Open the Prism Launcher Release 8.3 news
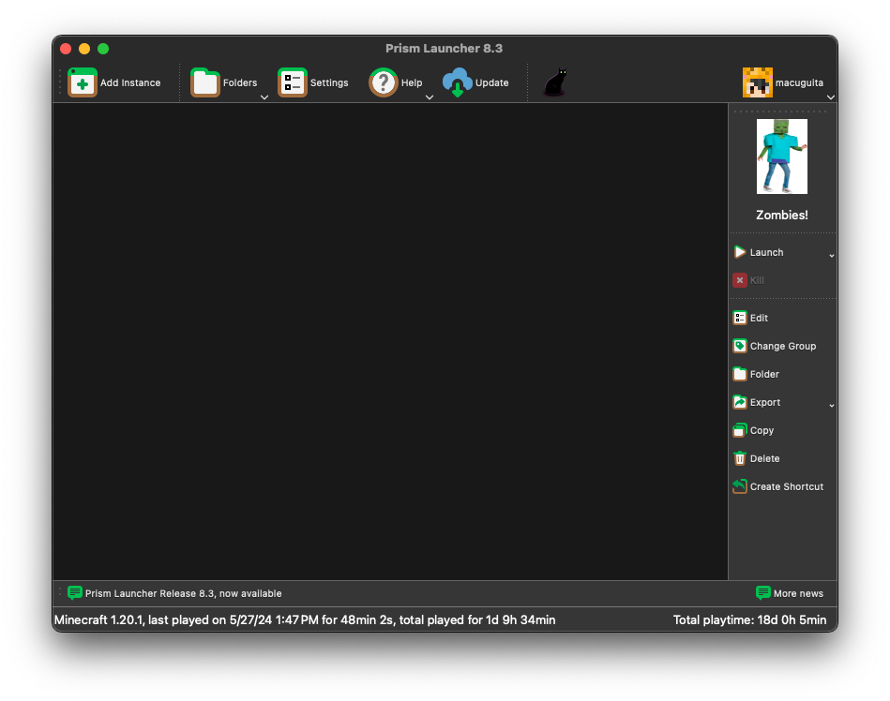The height and width of the screenshot is (701, 890). 183,593
